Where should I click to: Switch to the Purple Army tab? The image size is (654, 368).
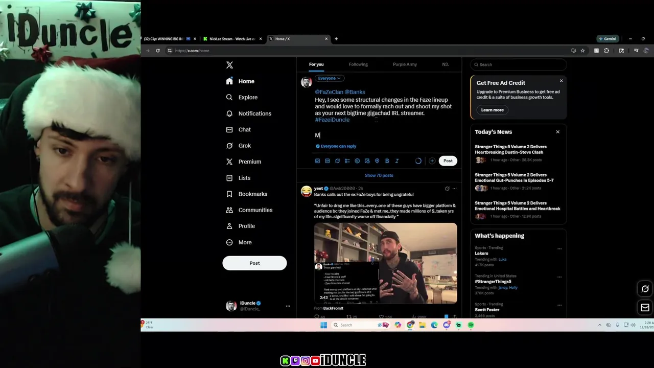coord(405,64)
